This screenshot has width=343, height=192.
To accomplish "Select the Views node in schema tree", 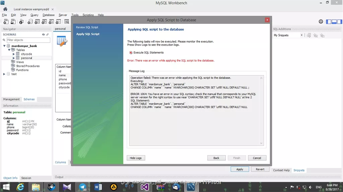I will click(x=20, y=62).
